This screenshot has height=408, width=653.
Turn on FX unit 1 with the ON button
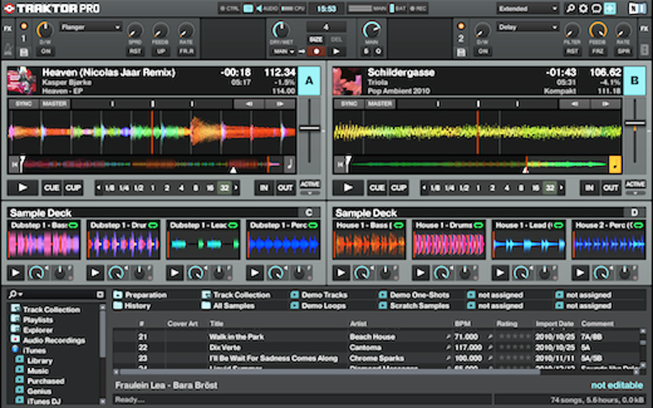click(x=45, y=51)
